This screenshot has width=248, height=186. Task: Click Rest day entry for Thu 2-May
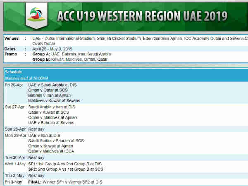coord(36,176)
